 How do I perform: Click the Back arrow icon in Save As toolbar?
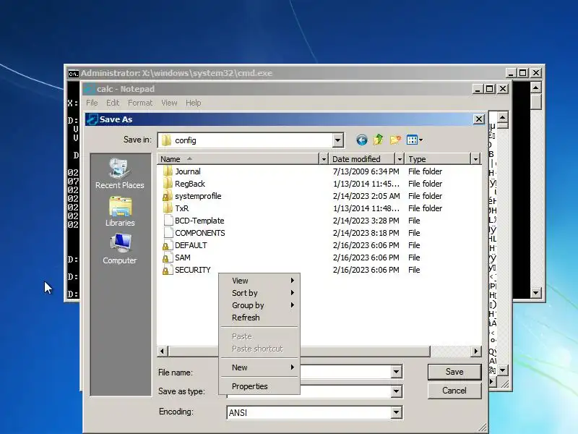tap(362, 140)
